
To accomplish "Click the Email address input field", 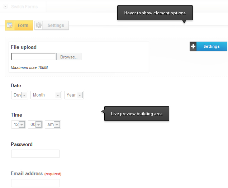I will pos(35,183).
